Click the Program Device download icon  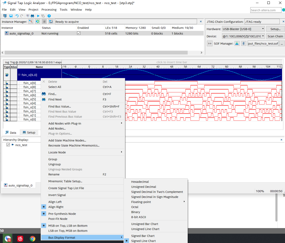[237, 43]
